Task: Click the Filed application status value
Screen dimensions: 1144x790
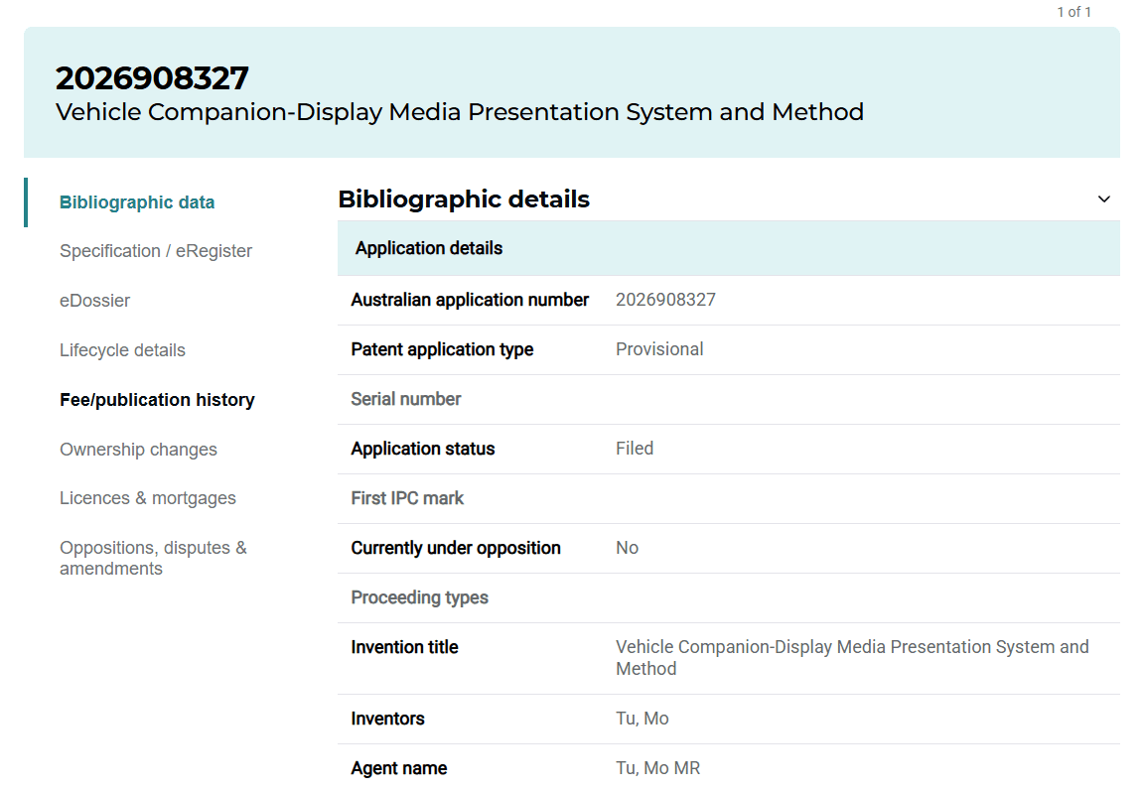Action: (634, 449)
